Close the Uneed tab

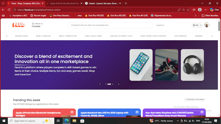click(x=120, y=3)
